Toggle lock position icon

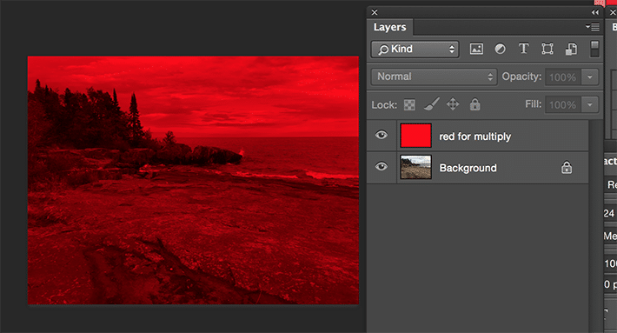tap(453, 104)
